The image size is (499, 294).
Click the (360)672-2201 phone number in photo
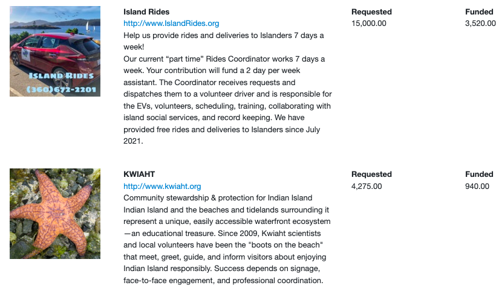[61, 89]
